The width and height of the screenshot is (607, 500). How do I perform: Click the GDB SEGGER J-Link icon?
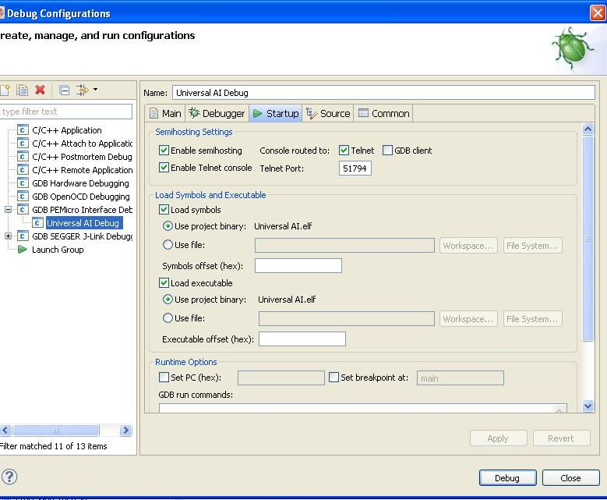[x=23, y=236]
